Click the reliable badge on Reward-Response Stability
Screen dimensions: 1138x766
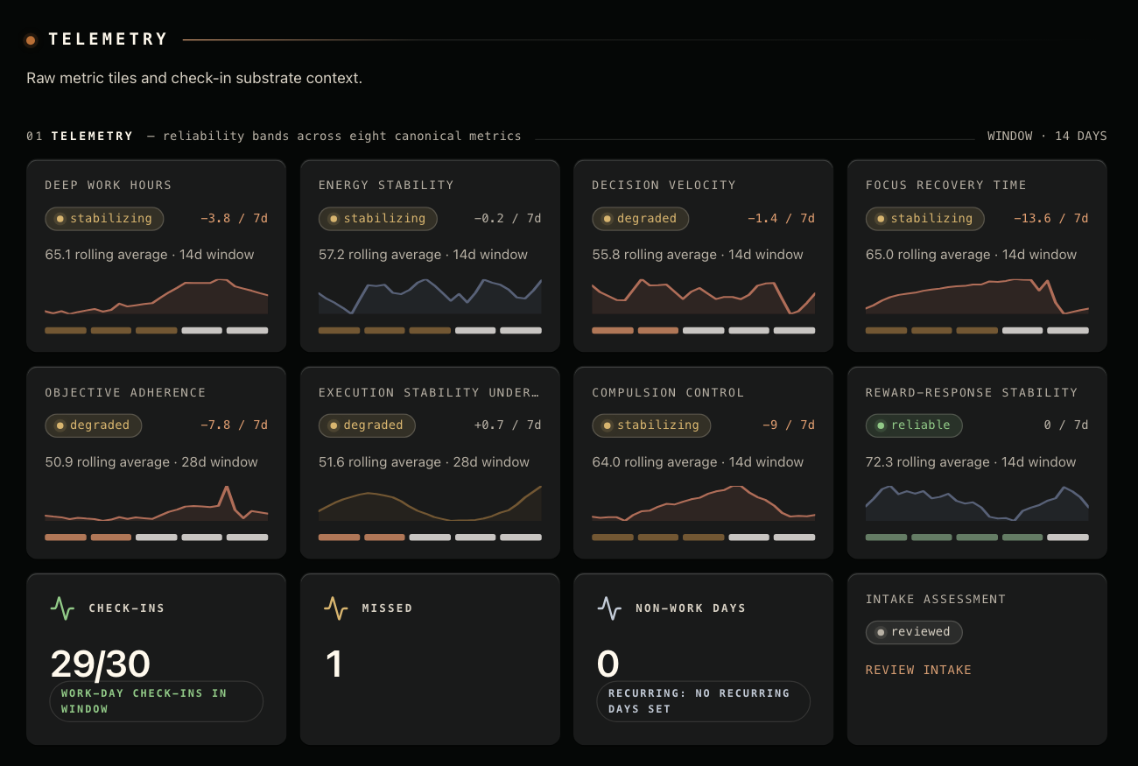click(914, 425)
